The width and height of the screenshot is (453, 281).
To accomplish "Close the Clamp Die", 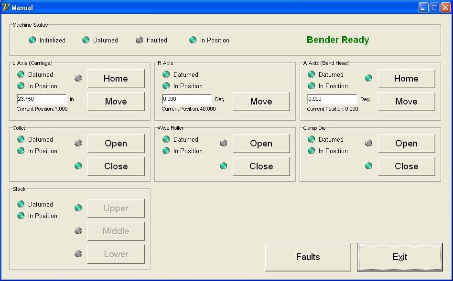I will 406,166.
